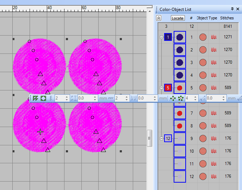Click stitch type icon for object 5

[x=214, y=88]
